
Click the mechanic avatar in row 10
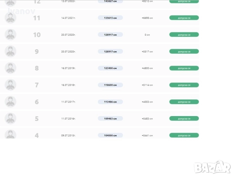coord(10,34)
